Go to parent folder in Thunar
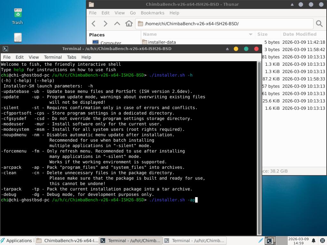This screenshot has width=327, height=245. coord(117,24)
